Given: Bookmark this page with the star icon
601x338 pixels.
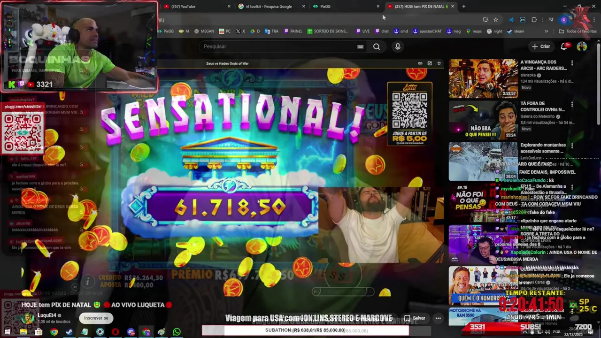Looking at the screenshot, I should [x=496, y=20].
